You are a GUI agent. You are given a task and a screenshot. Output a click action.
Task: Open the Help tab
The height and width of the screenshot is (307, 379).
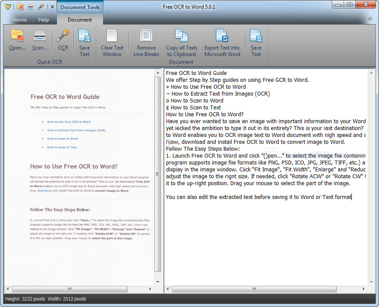[44, 20]
